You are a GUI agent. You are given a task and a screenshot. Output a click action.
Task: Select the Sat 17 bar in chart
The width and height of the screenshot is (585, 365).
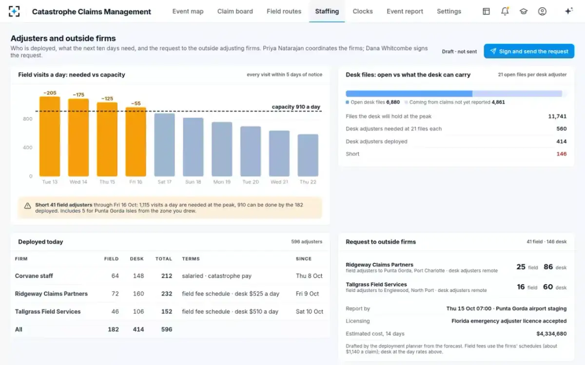pos(165,145)
